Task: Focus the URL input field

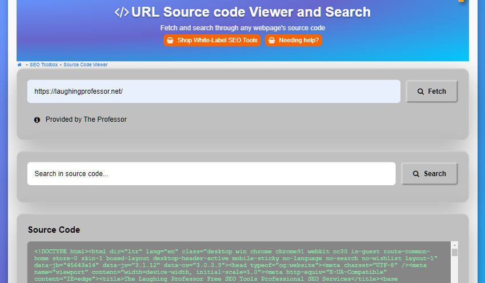Action: [214, 91]
